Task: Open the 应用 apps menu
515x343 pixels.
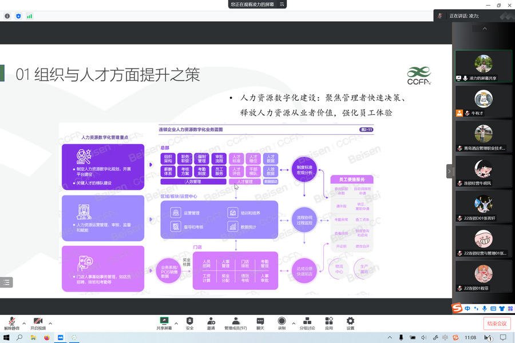Action: (x=329, y=322)
